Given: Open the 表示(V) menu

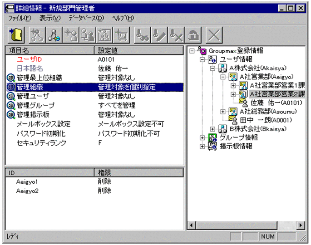Looking at the screenshot, I should point(50,18).
